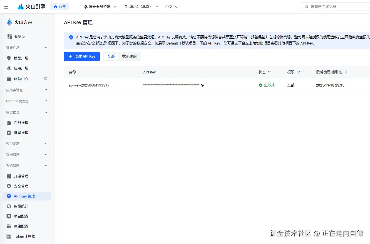Open 在线推理 menu item
370x244 pixels.
pyautogui.click(x=27, y=123)
